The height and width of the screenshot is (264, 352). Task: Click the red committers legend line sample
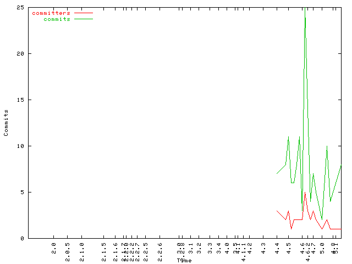(x=83, y=13)
